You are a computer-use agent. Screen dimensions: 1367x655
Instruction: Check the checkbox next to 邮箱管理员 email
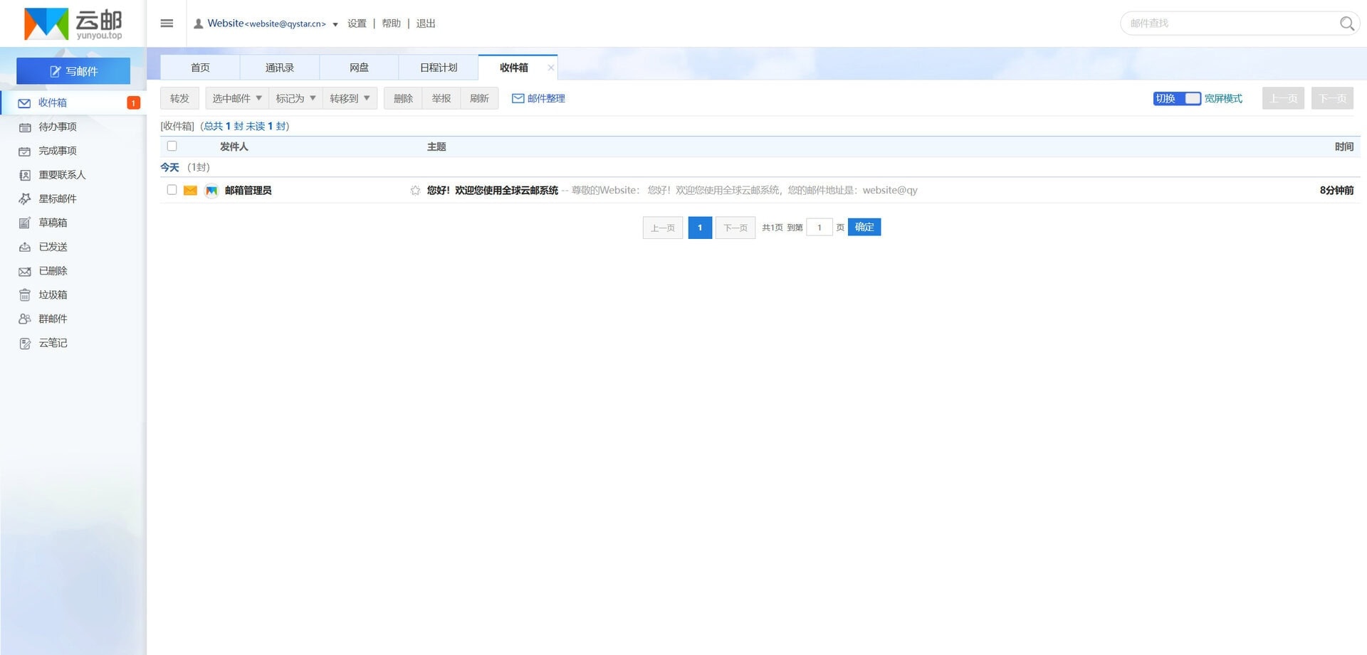click(172, 190)
